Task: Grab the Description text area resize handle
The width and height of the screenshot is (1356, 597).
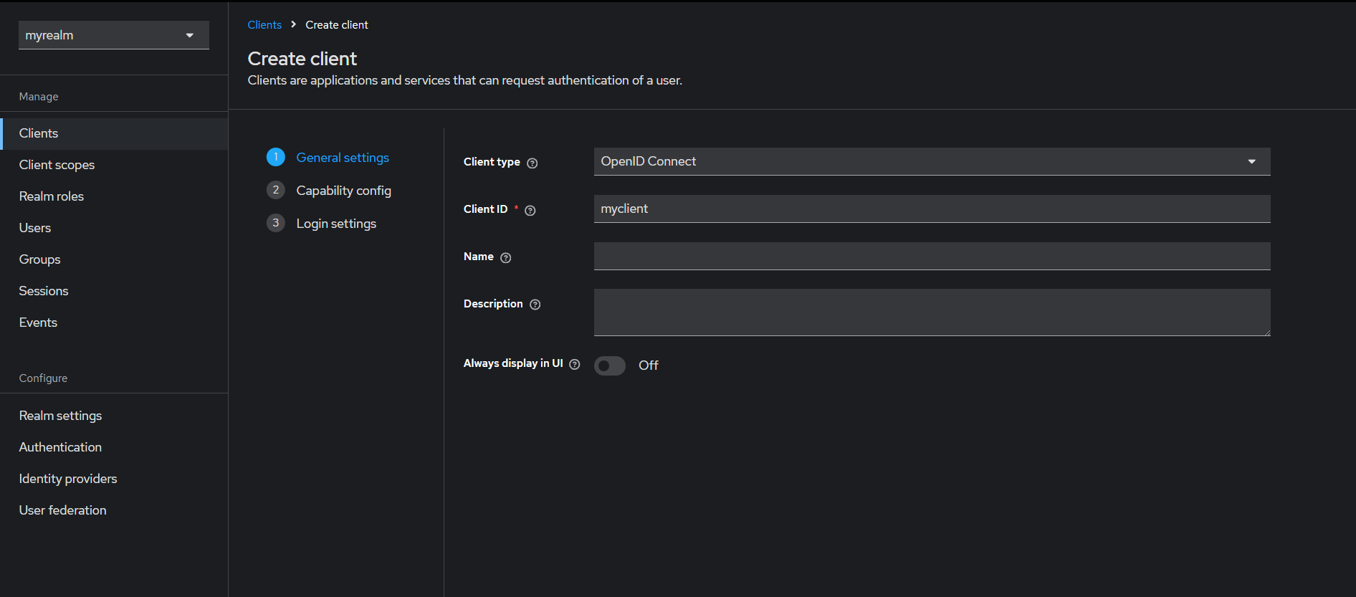Action: [1266, 332]
